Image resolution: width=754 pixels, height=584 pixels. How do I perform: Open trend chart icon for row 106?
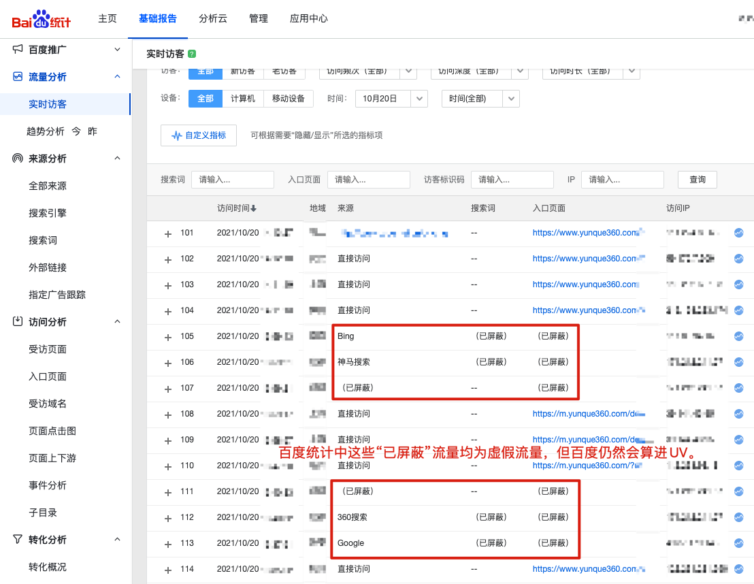pos(738,362)
